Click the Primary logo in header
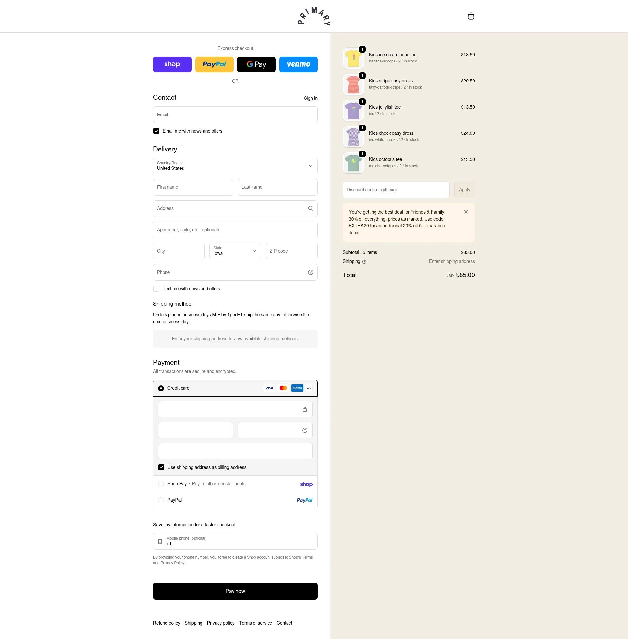This screenshot has width=628, height=639. tap(314, 16)
